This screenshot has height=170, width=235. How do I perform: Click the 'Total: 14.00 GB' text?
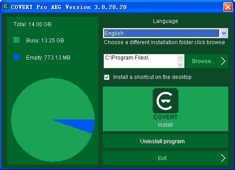(x=32, y=24)
